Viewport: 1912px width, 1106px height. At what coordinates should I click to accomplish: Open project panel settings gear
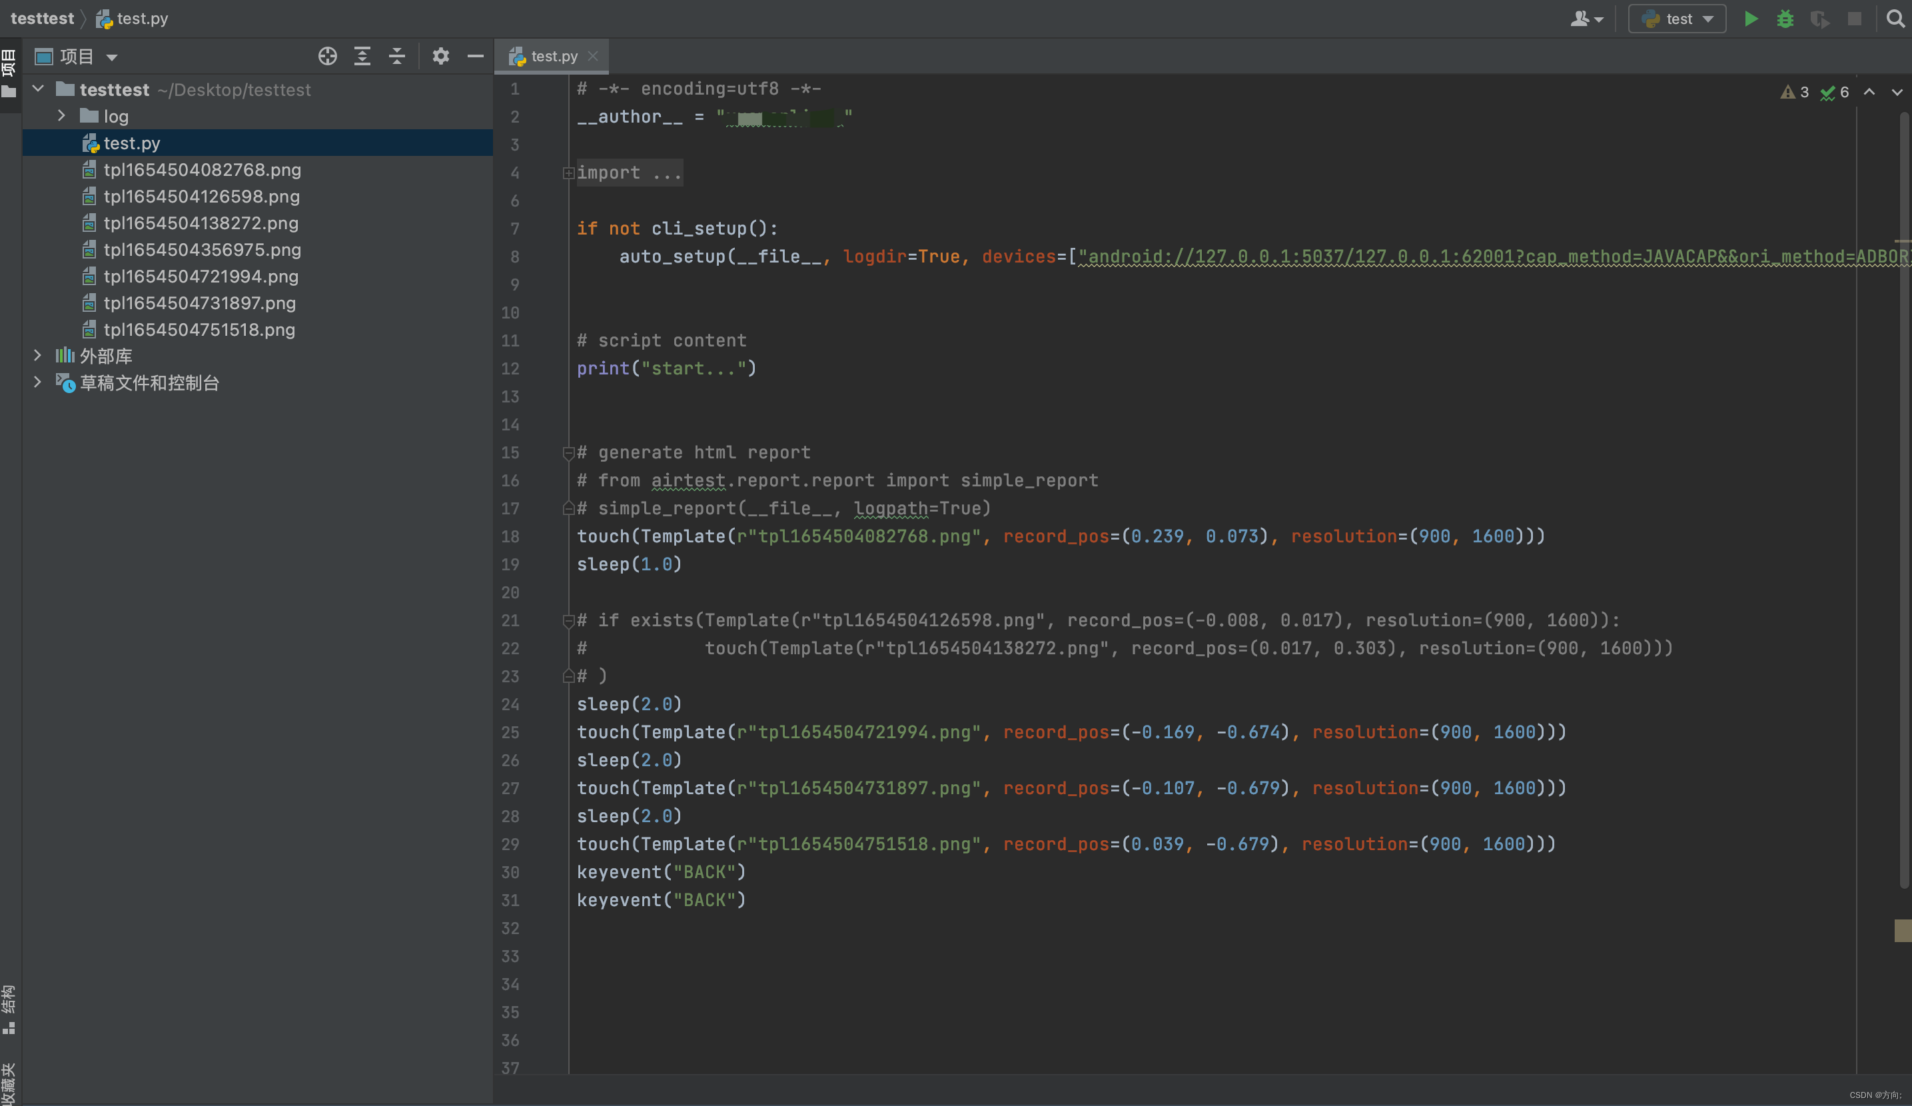pos(440,56)
